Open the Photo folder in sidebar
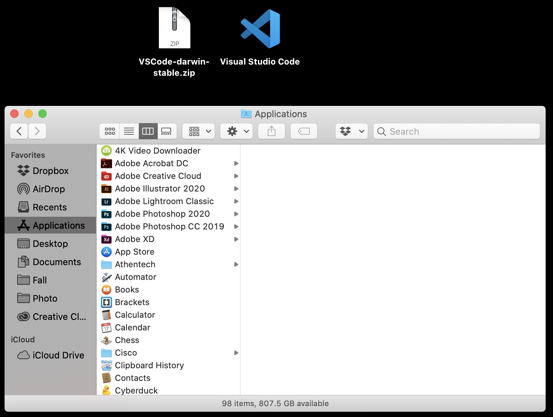553x417 pixels. (50, 298)
